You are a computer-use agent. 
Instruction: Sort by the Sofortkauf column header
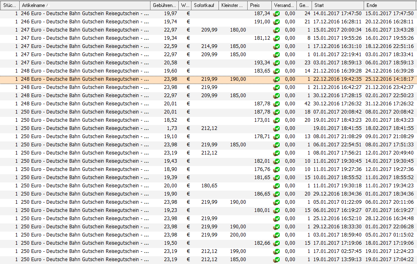[x=205, y=5]
